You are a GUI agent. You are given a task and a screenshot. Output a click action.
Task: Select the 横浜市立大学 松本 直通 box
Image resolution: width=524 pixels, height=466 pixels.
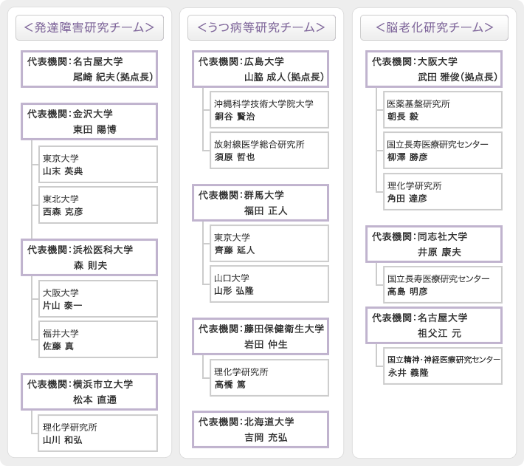pos(89,392)
